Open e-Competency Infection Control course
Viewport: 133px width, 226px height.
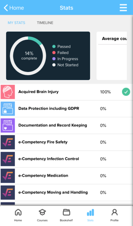click(x=66, y=159)
